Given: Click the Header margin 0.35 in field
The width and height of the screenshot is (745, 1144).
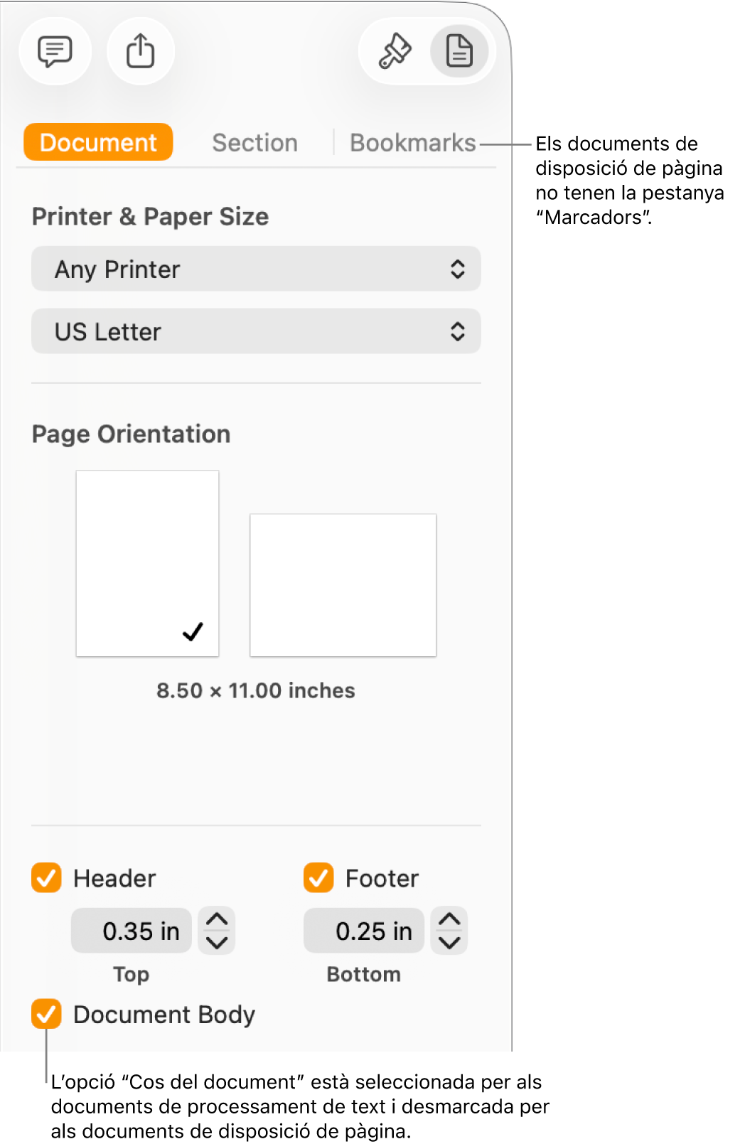Looking at the screenshot, I should coord(132,931).
